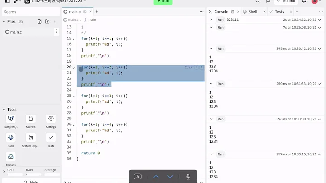This screenshot has height=183, width=326.
Task: Click the keyboard A input button
Action: coord(138,177)
